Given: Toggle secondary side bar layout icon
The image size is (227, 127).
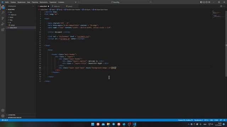Looking at the screenshot, I should coord(206,2).
